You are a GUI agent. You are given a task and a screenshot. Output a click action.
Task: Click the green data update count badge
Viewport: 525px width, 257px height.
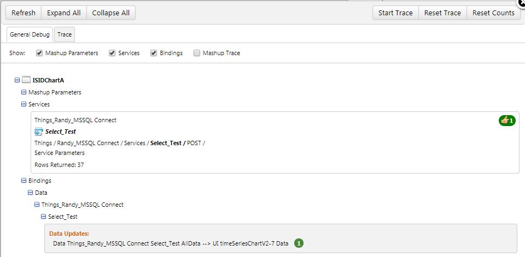click(x=299, y=243)
